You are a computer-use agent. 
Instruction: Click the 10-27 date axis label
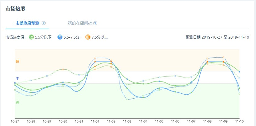(x=15, y=121)
